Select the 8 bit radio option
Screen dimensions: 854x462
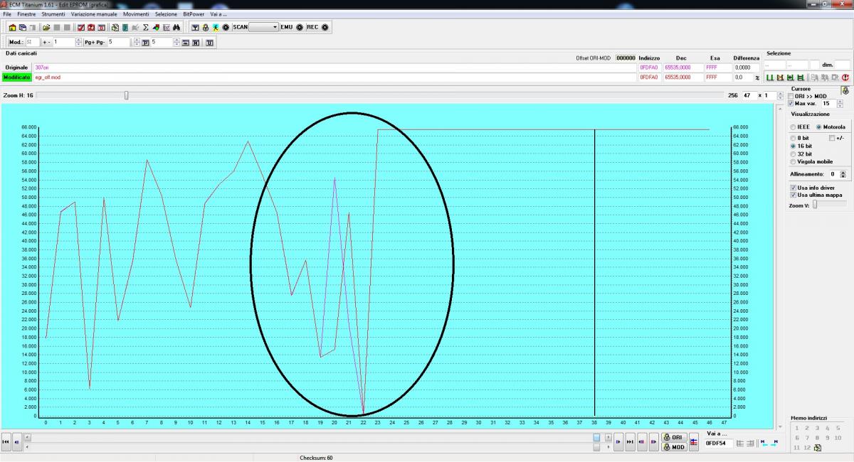793,138
